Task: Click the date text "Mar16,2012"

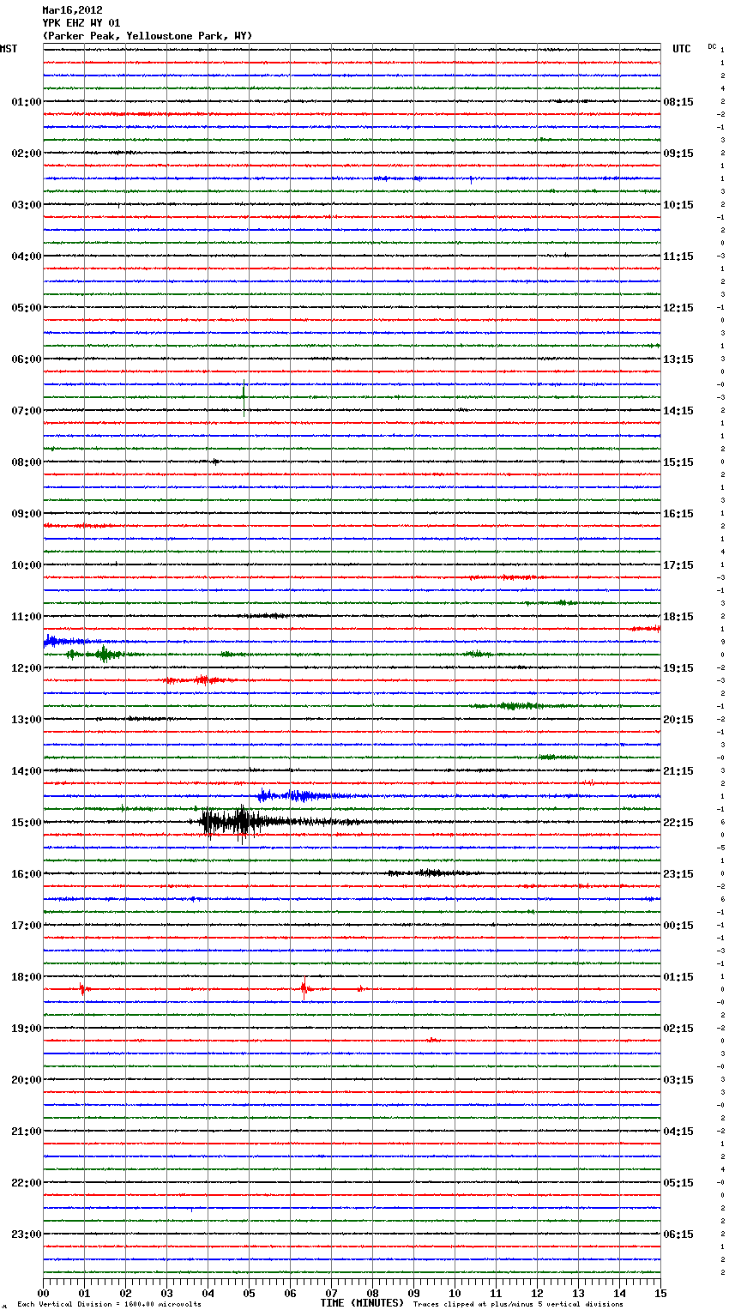Action: pyautogui.click(x=72, y=10)
